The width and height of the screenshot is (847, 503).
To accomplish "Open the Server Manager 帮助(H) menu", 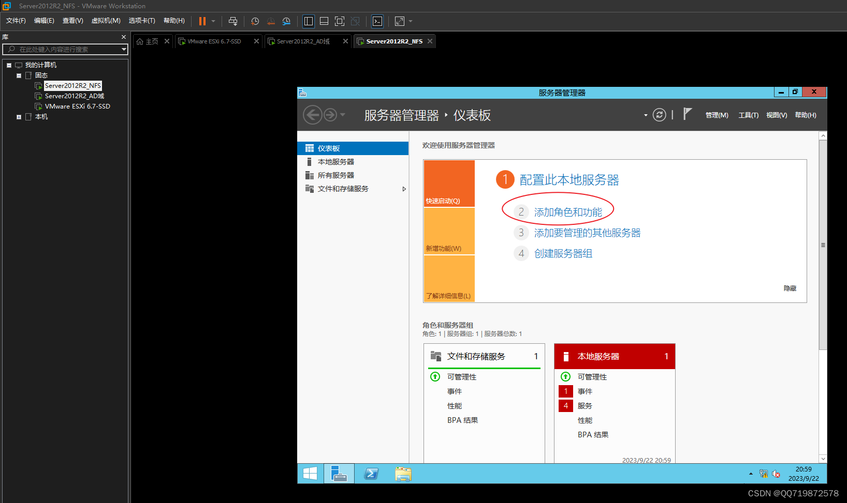I will (806, 115).
